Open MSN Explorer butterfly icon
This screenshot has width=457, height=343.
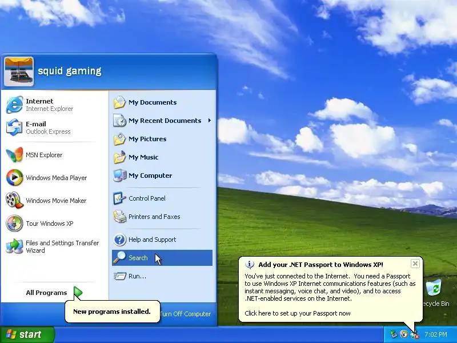[x=14, y=155]
